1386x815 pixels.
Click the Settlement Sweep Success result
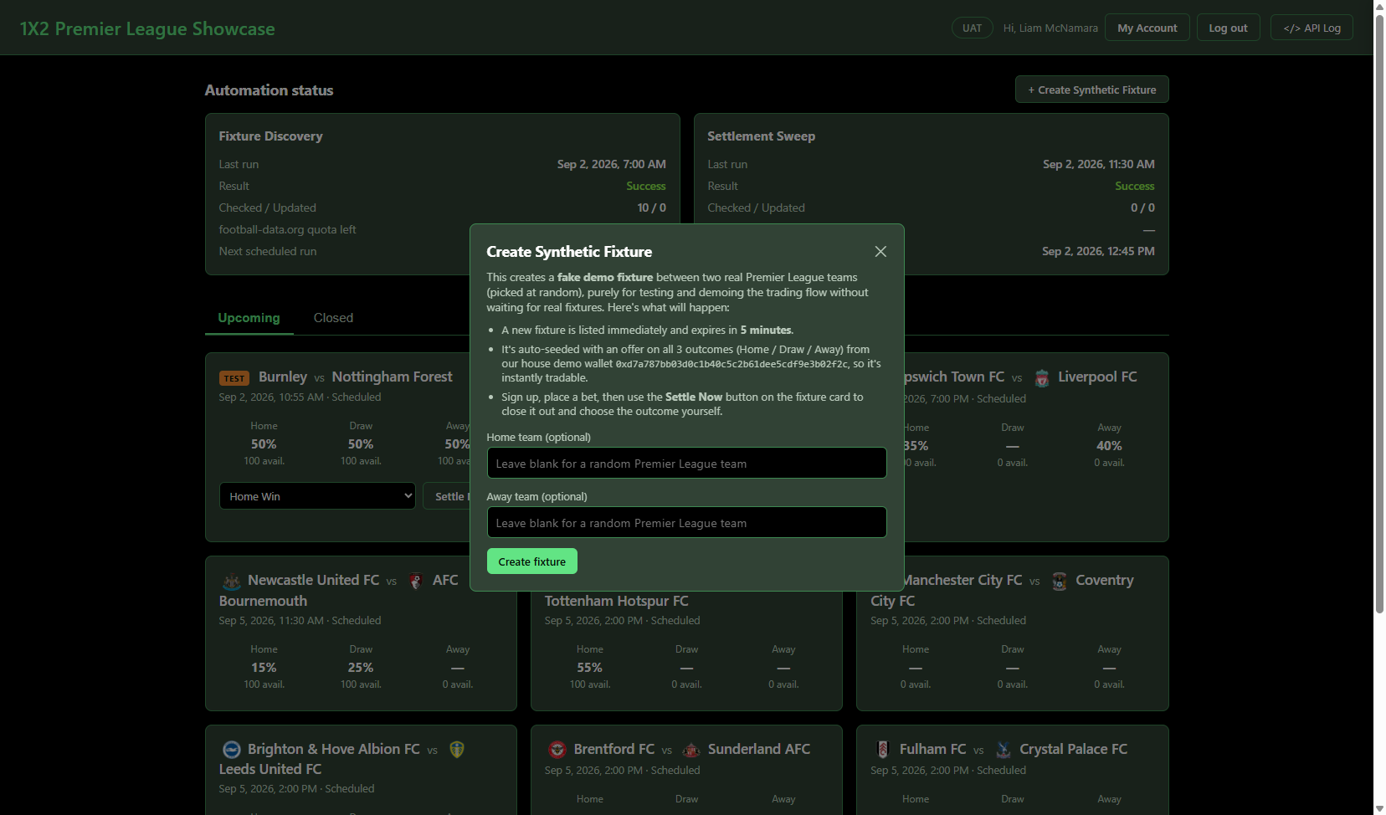pos(1135,186)
